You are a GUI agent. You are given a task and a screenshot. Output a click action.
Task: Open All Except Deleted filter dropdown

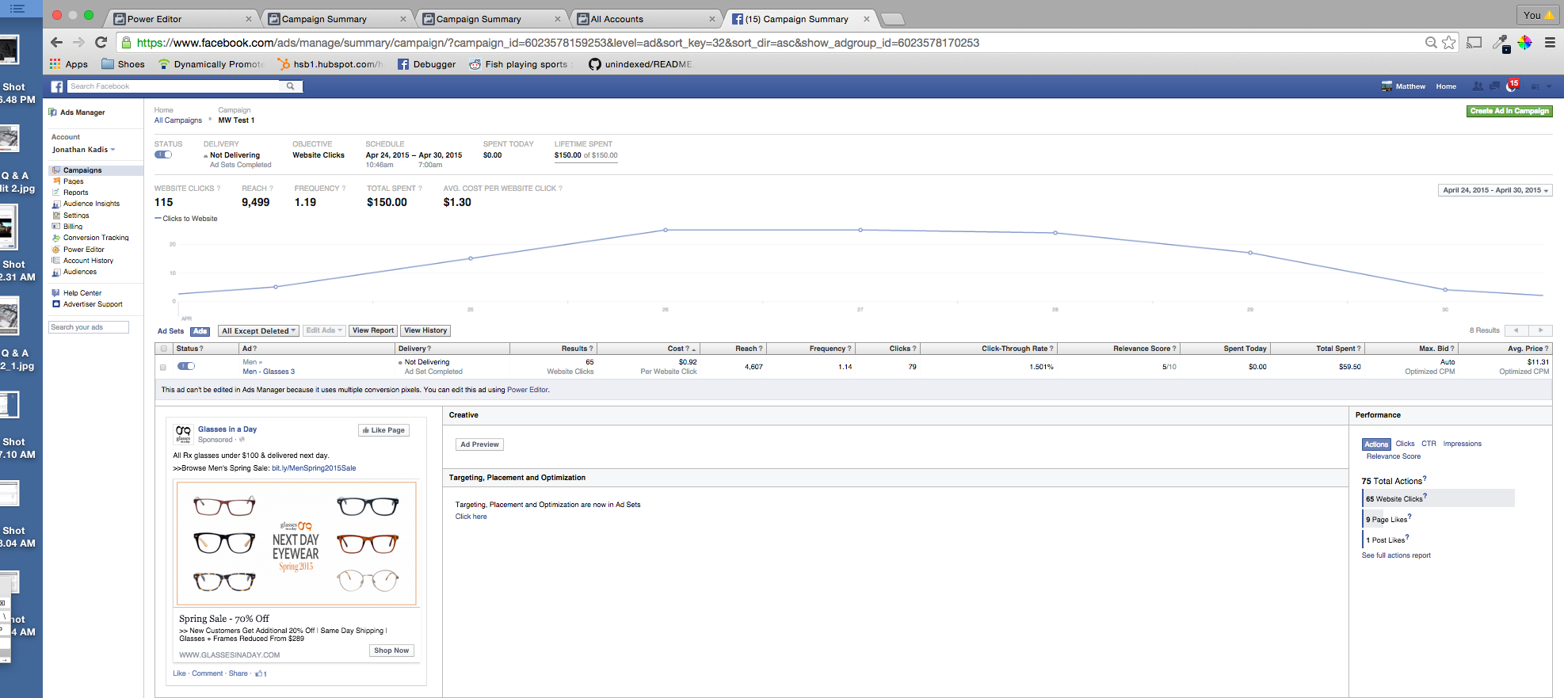(258, 331)
